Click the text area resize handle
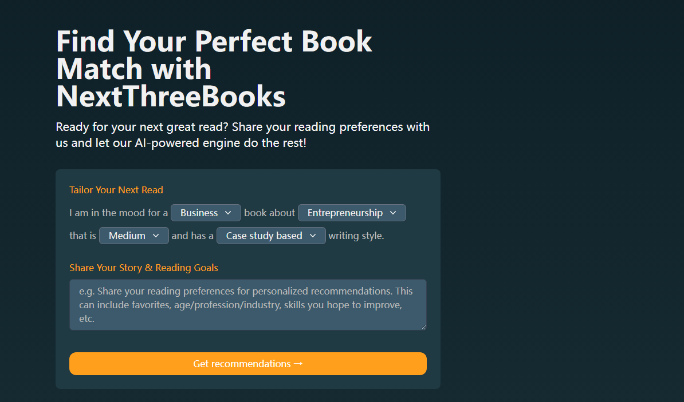This screenshot has height=402, width=684. click(424, 328)
